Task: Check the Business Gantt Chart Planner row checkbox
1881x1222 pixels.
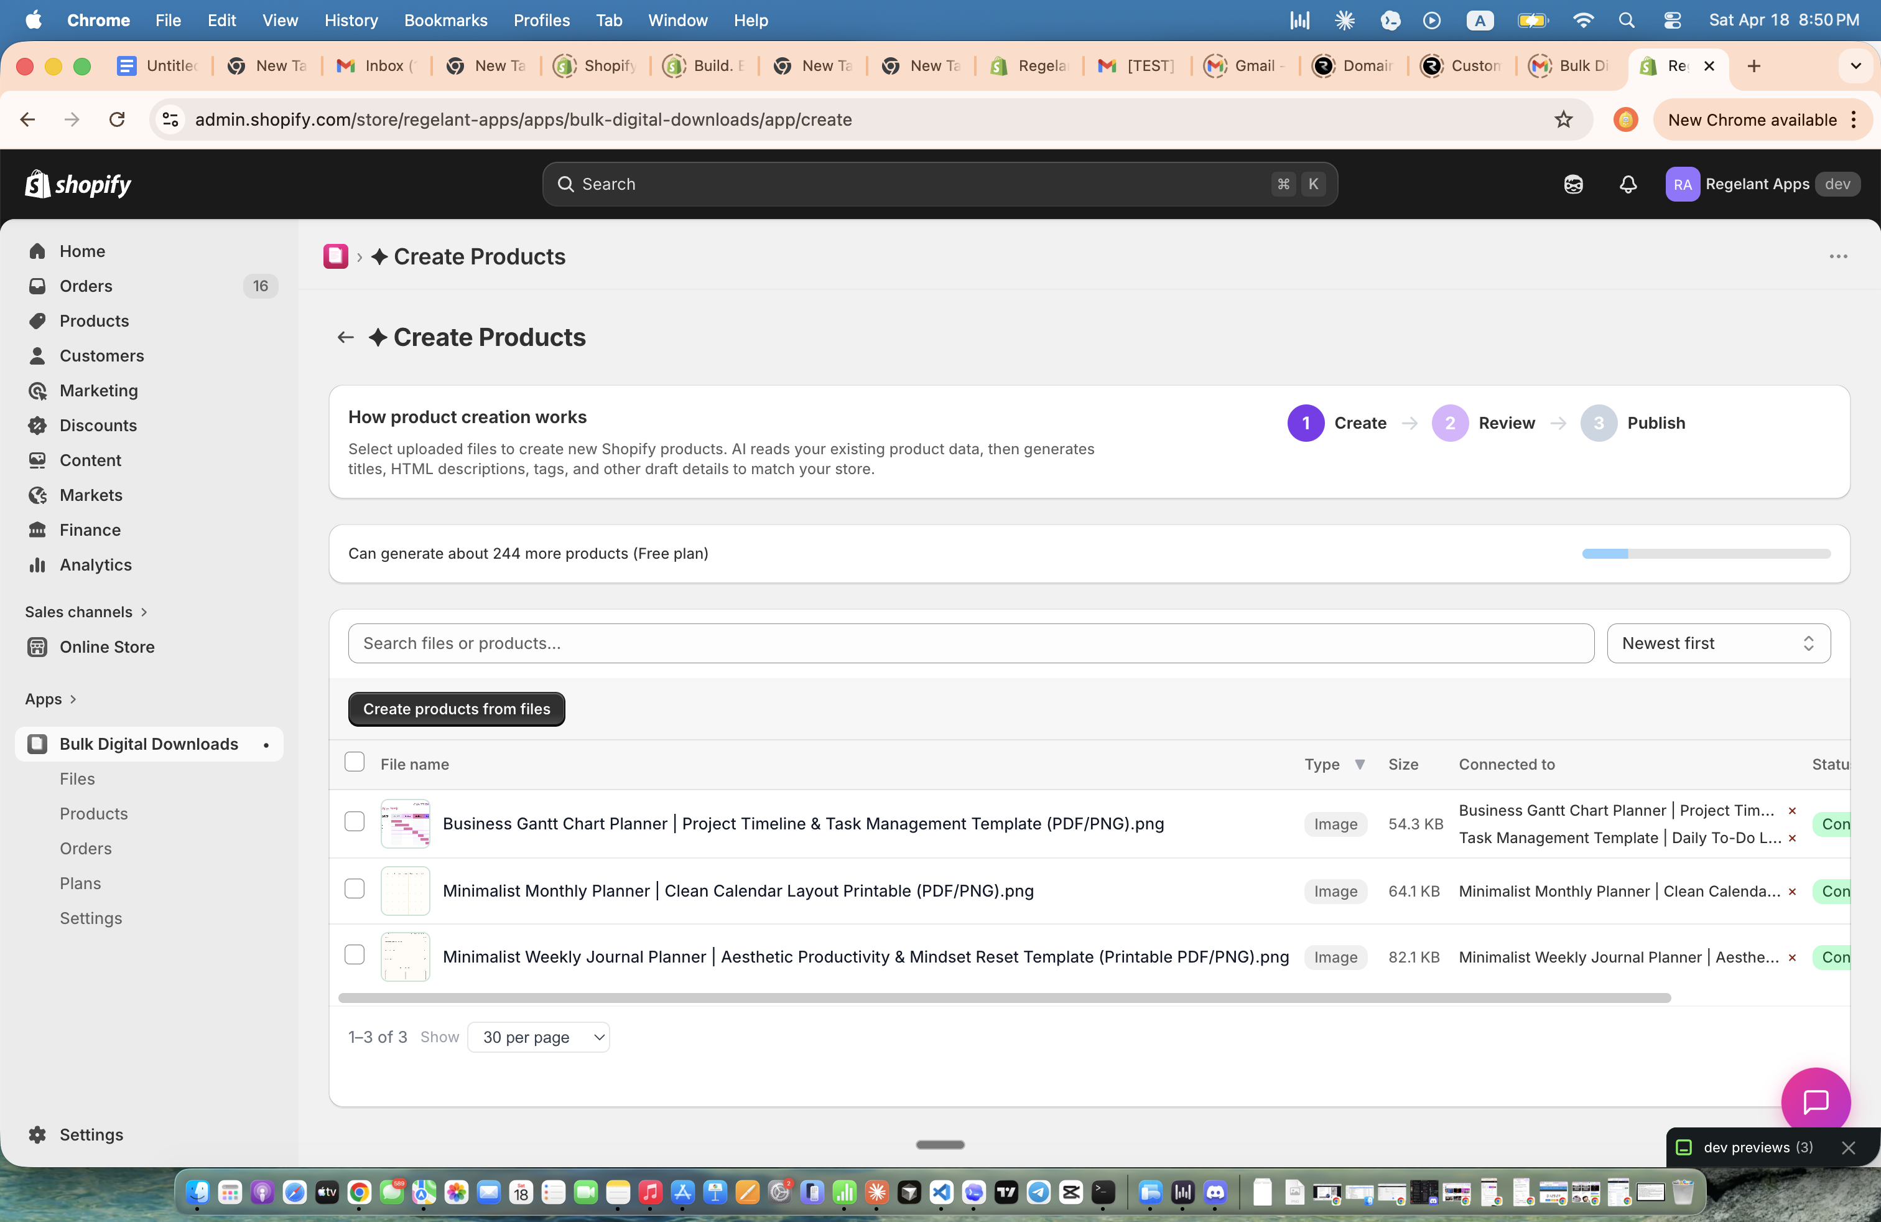Action: 354,822
